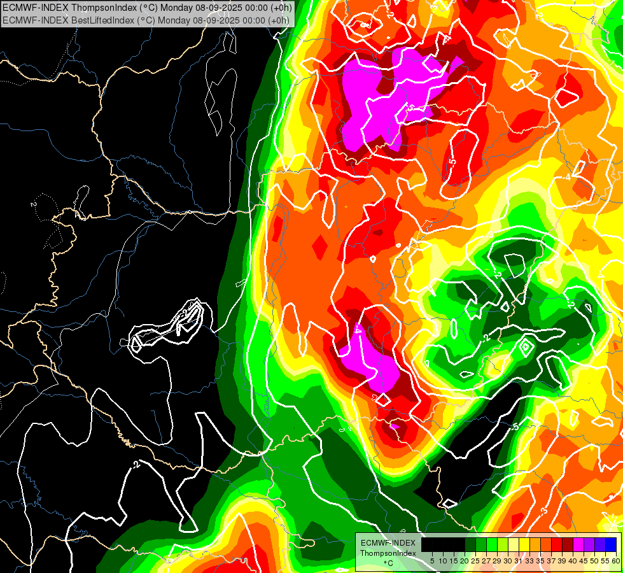Click the legend scale value 27
The image size is (623, 573).
[486, 561]
